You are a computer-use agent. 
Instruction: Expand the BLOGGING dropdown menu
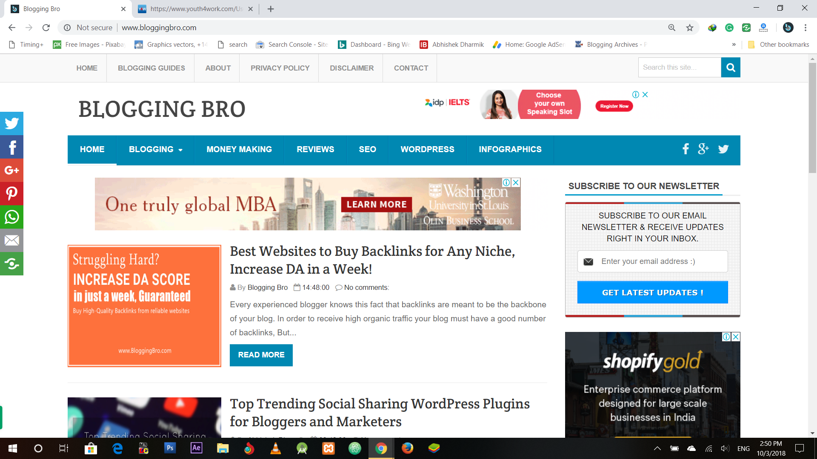pos(156,150)
